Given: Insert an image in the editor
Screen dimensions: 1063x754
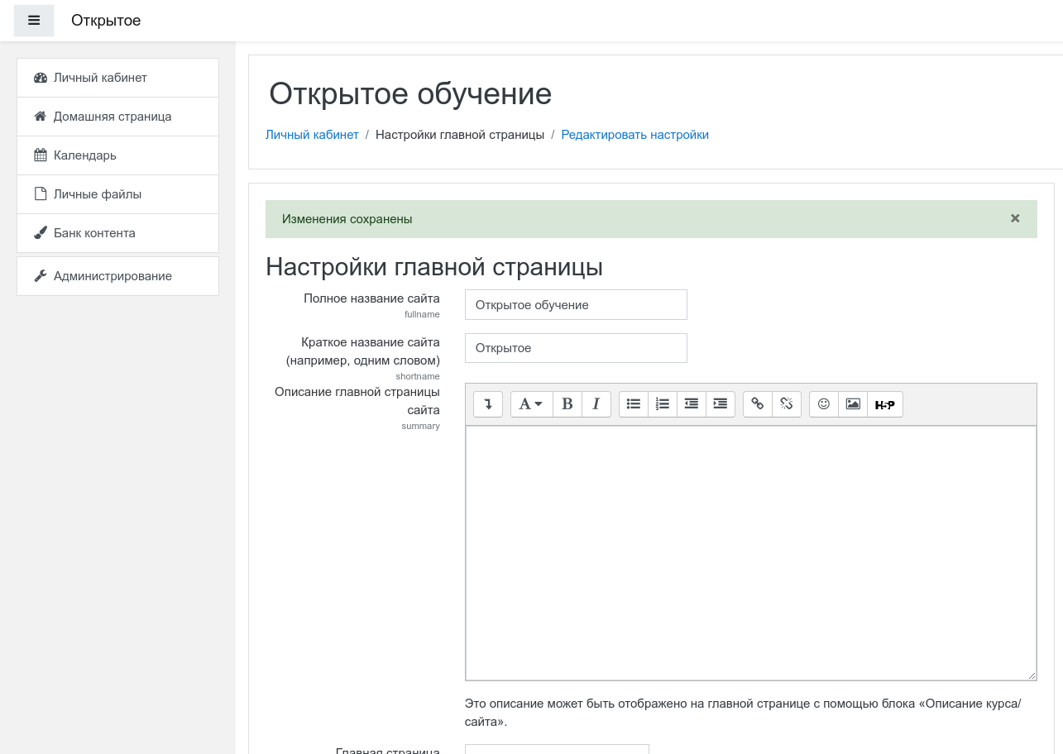Looking at the screenshot, I should coord(853,404).
